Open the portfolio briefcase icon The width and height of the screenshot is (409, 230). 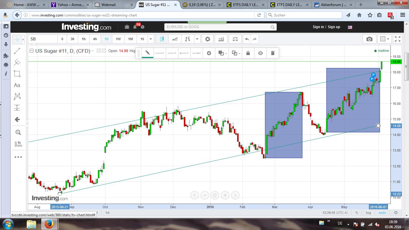tap(127, 27)
